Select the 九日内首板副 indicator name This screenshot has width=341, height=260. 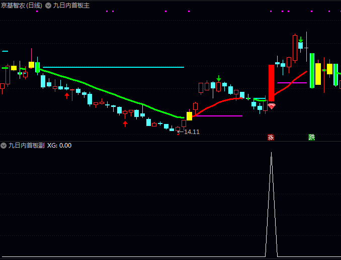coord(27,146)
